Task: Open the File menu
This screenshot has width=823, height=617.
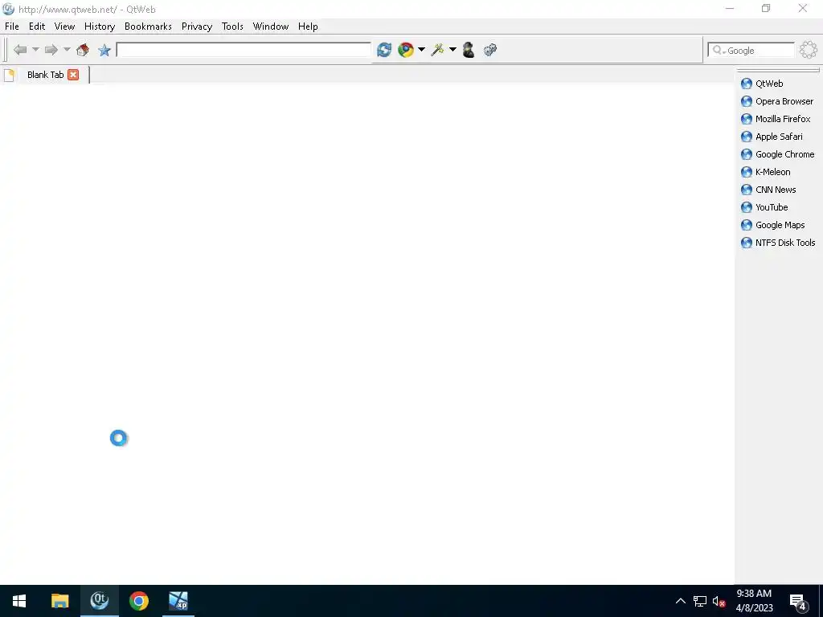Action: point(11,27)
